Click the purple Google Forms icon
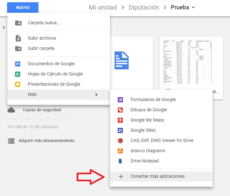 click(120, 100)
